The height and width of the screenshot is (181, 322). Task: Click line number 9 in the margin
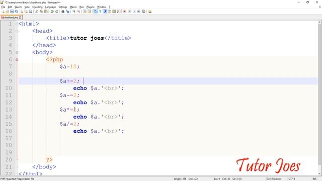coord(10,81)
